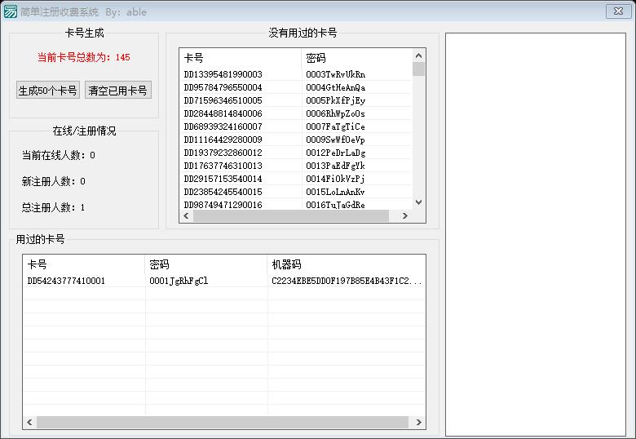Click the app icon in the title bar
Viewport: 636px width, 439px height.
[x=11, y=11]
